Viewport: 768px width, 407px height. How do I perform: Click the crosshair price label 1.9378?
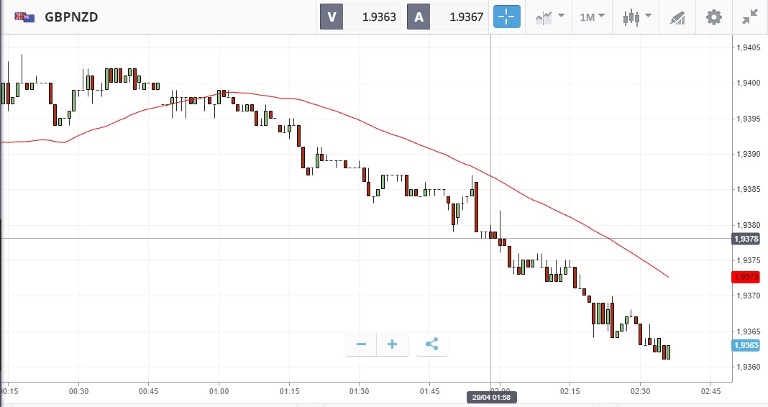746,238
